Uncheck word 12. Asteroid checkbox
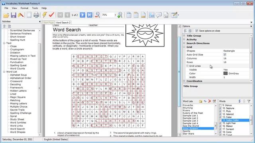 click(220, 114)
